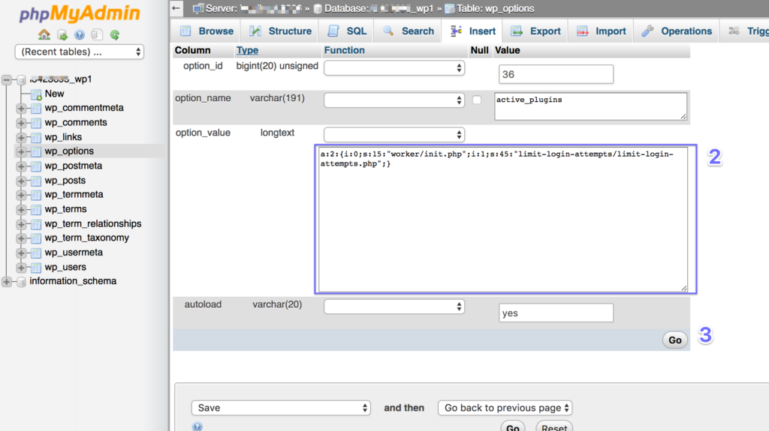Click the Type column header link
Image resolution: width=769 pixels, height=431 pixels.
[247, 50]
